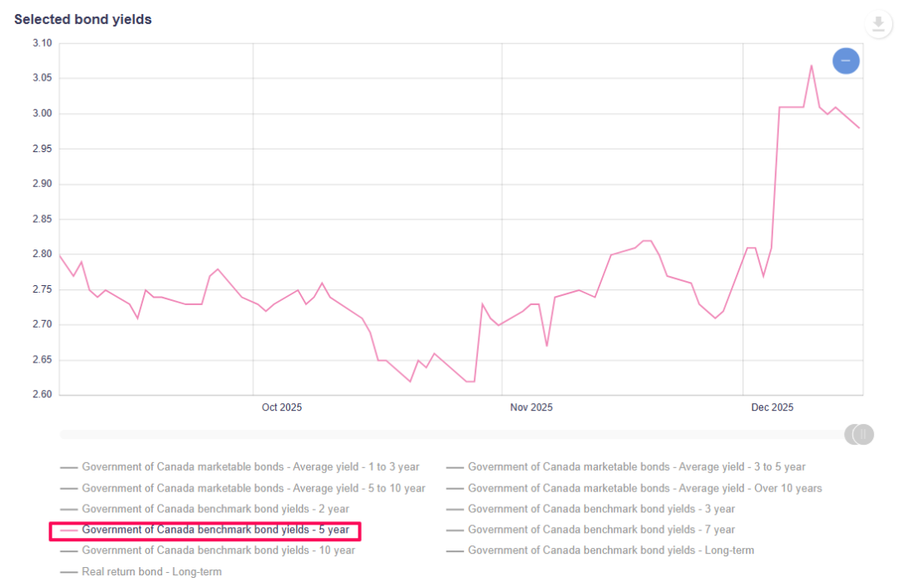898x582 pixels.
Task: Click the chart range scrollbar track
Action: click(x=449, y=434)
